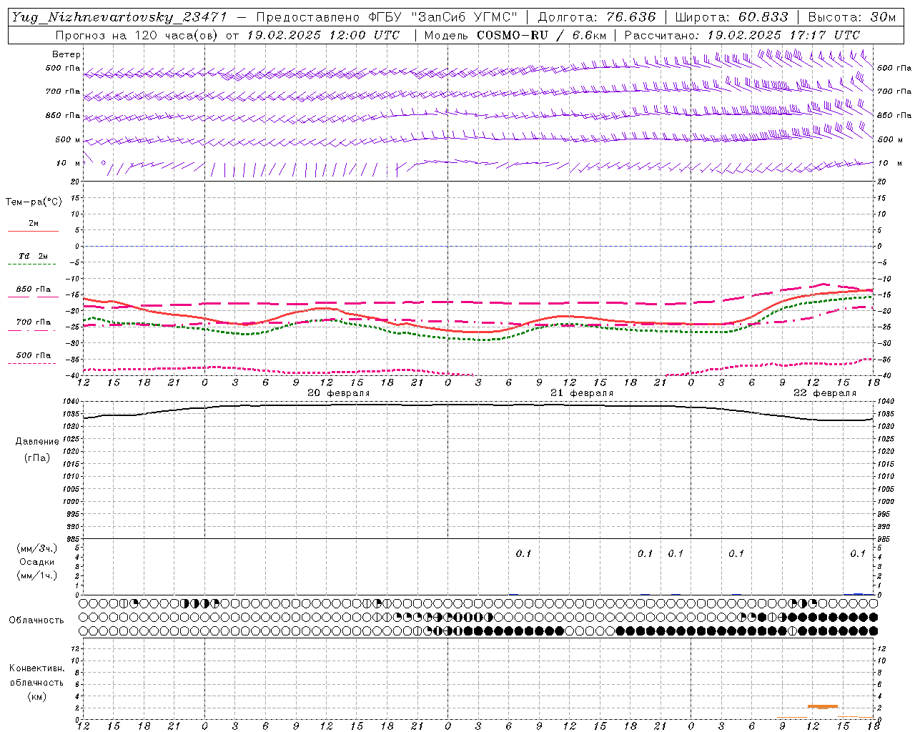Click the Высота: 30м header field

click(852, 17)
